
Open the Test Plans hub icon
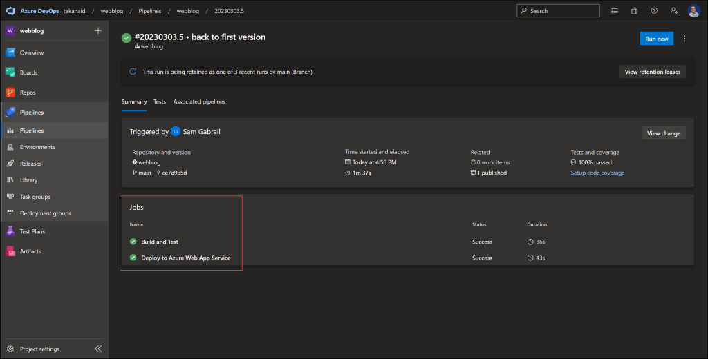click(x=10, y=232)
